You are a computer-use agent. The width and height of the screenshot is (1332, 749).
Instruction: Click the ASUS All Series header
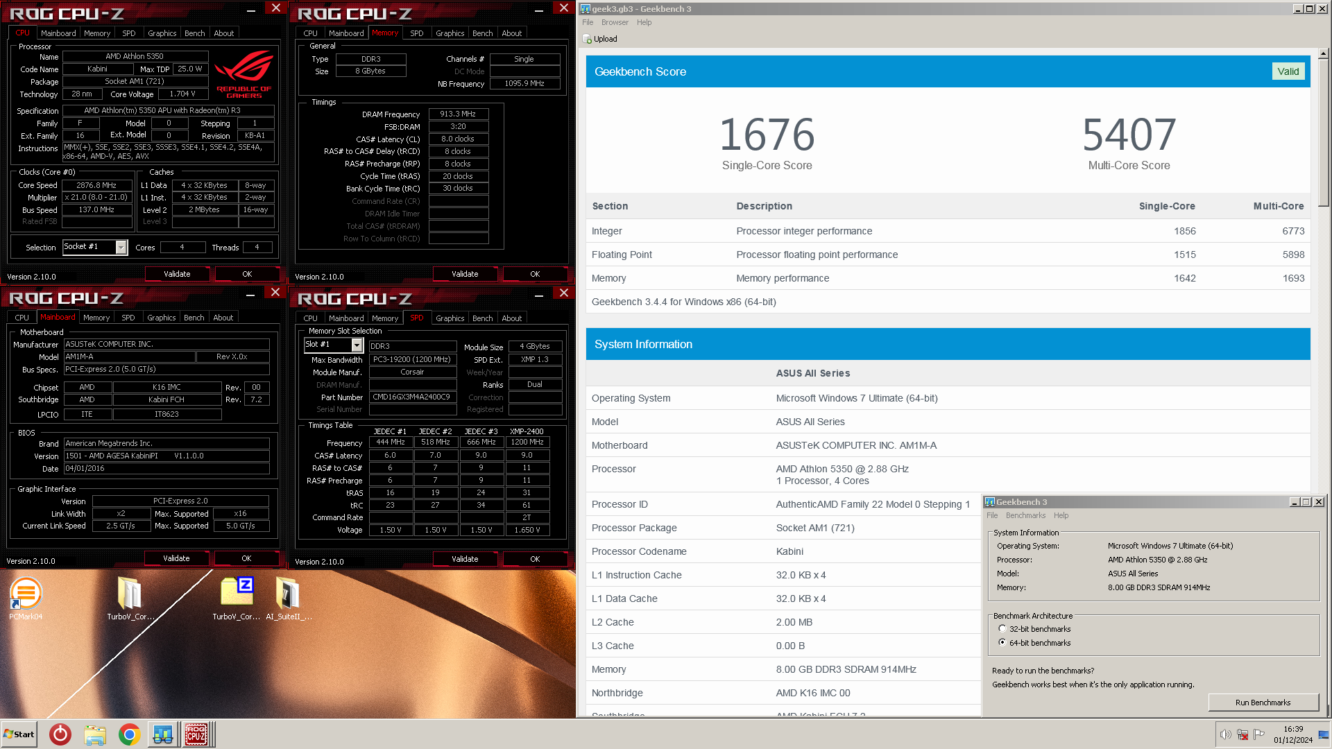click(812, 373)
